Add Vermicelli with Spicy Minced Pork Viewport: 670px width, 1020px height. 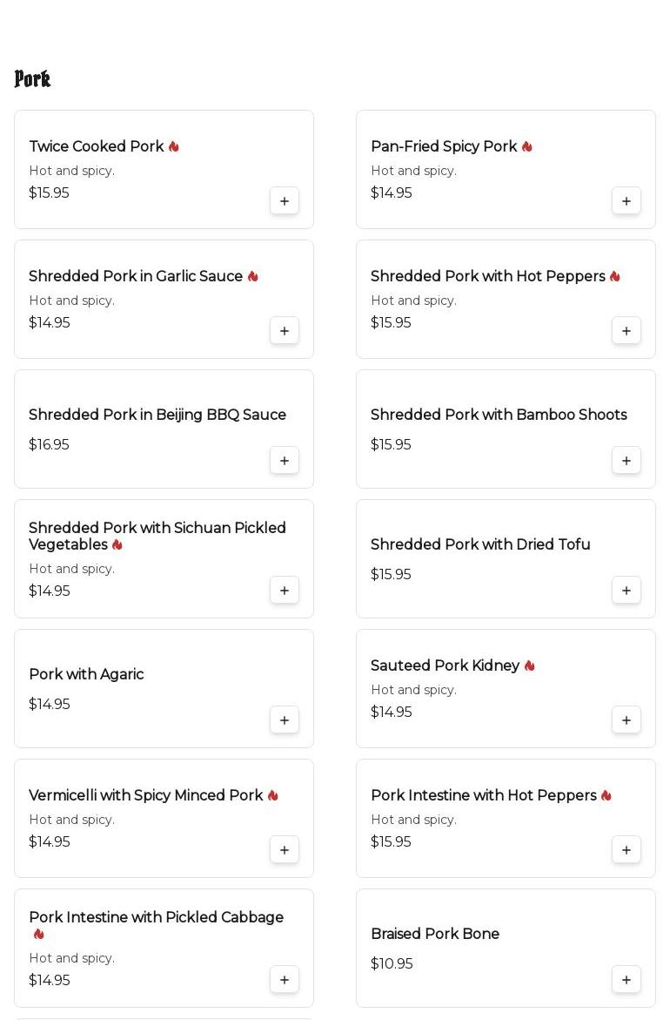pos(285,850)
